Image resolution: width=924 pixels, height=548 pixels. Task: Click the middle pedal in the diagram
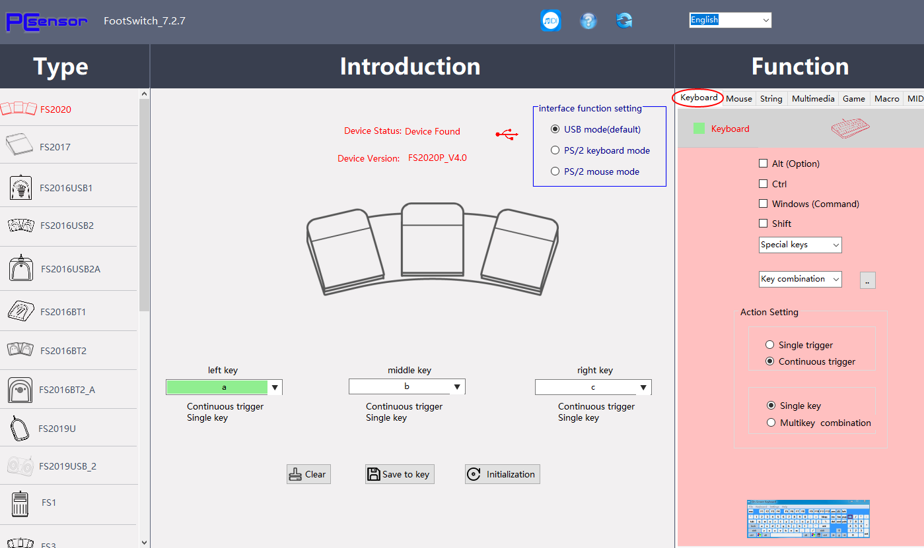pyautogui.click(x=432, y=240)
